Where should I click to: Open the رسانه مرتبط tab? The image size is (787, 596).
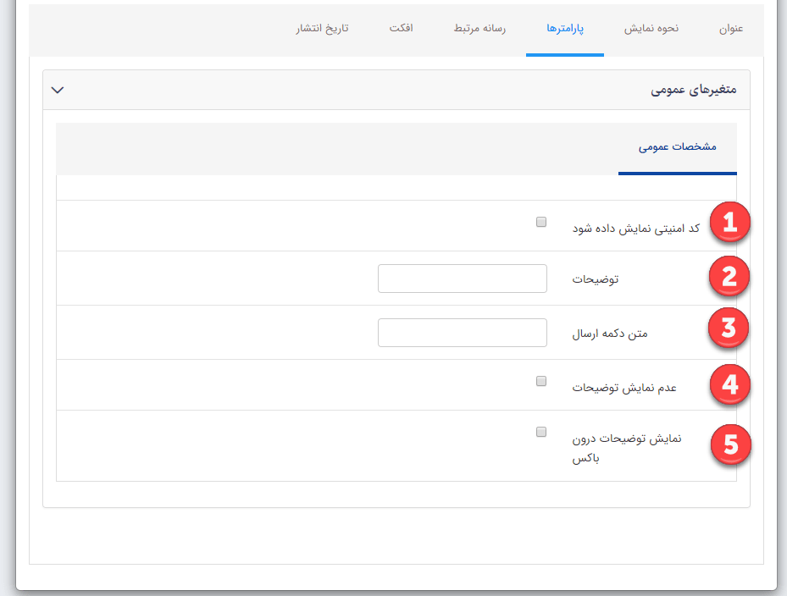(479, 28)
